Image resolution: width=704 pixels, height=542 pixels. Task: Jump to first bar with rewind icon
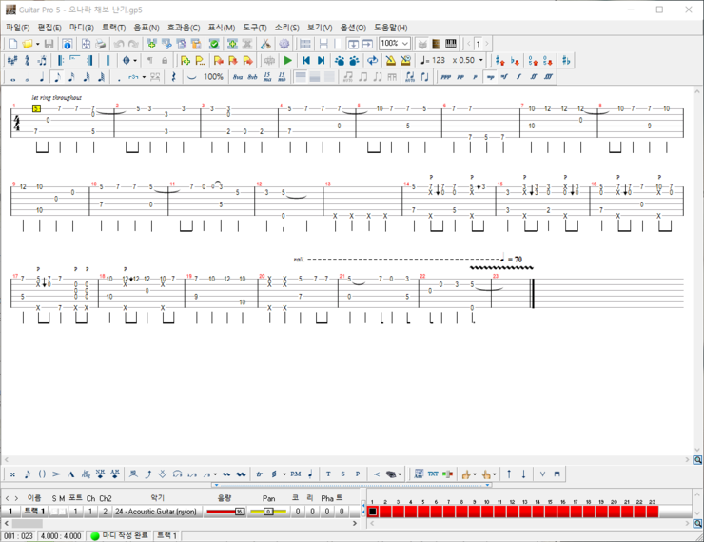[306, 60]
